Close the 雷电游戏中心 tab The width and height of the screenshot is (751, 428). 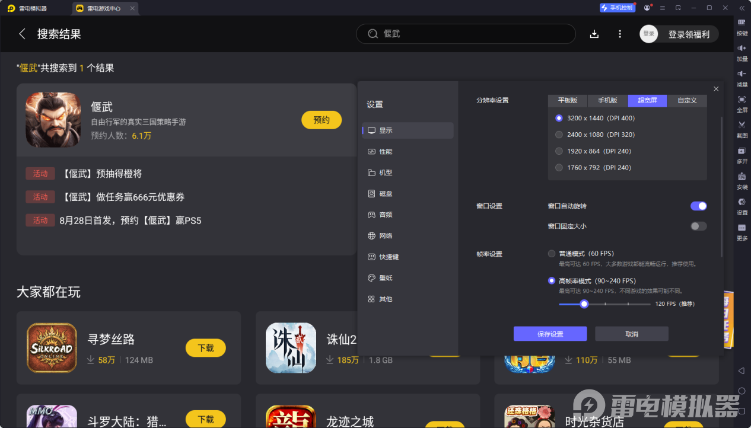[x=132, y=8]
